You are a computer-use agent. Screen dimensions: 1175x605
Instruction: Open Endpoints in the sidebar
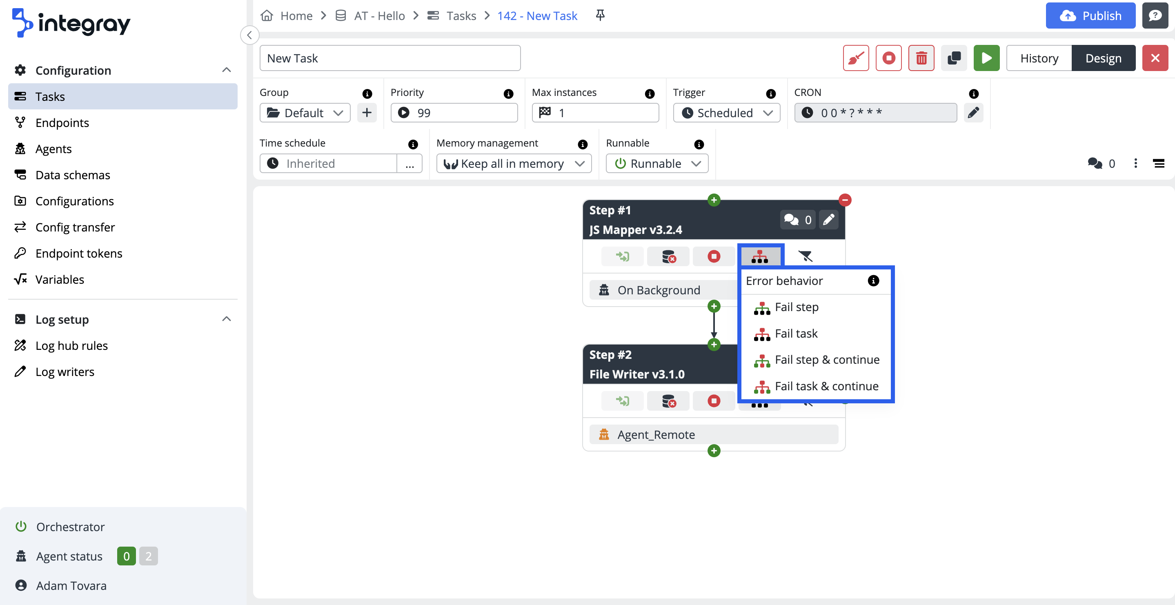[x=62, y=123]
